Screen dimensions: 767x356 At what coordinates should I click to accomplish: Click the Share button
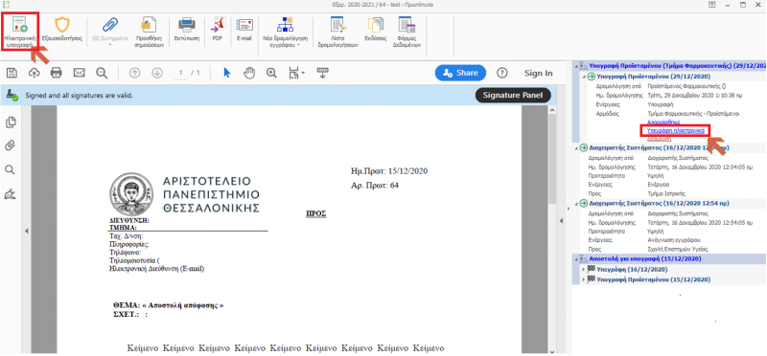pos(460,73)
